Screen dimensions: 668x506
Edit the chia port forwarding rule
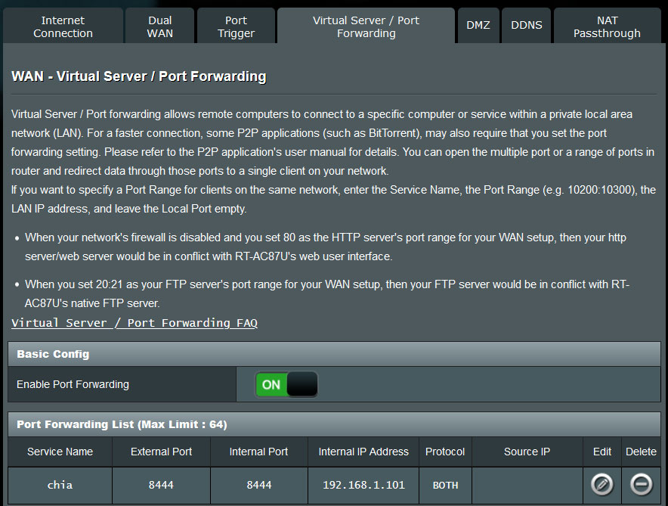[x=602, y=484]
